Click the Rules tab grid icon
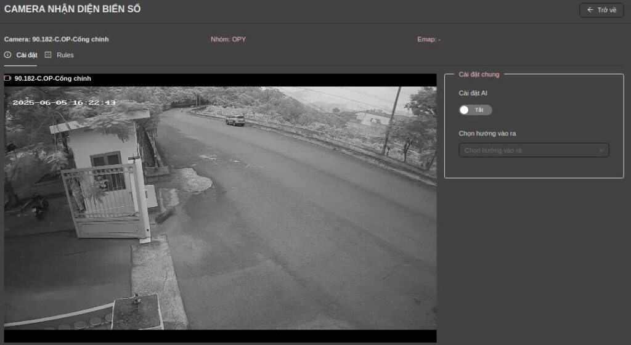Image resolution: width=631 pixels, height=345 pixels. [48, 55]
